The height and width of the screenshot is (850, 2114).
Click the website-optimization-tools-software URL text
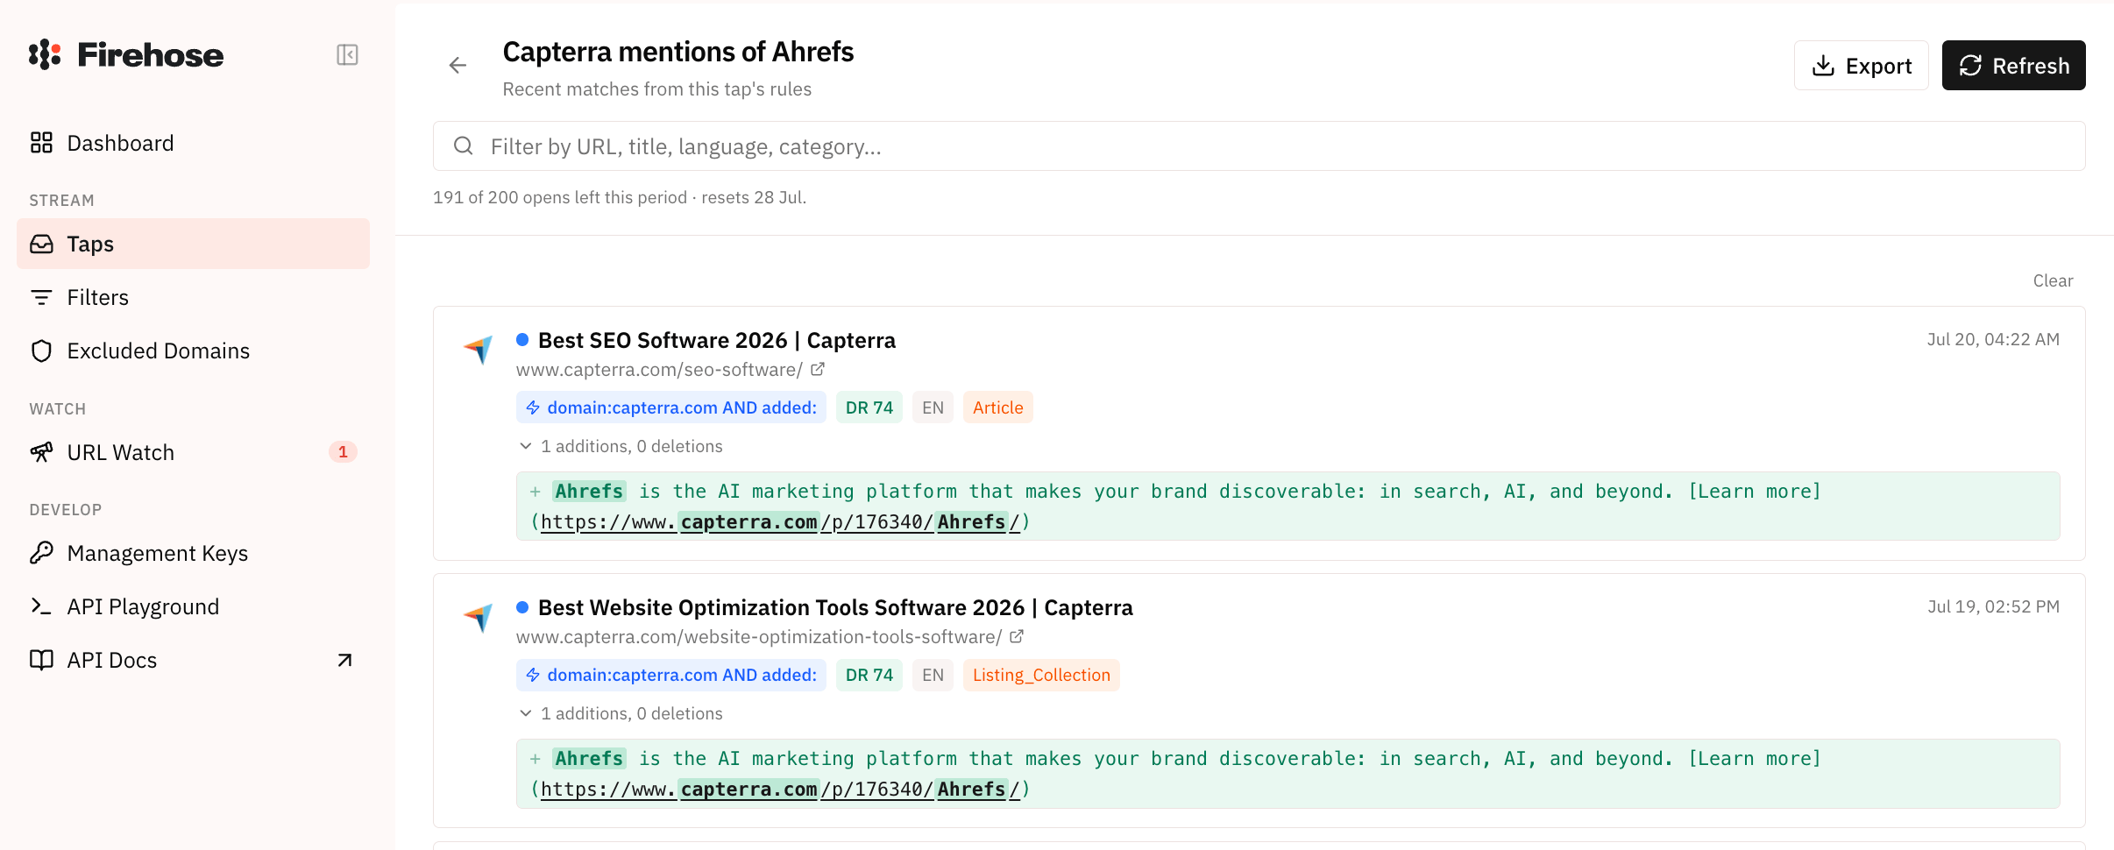tap(759, 637)
